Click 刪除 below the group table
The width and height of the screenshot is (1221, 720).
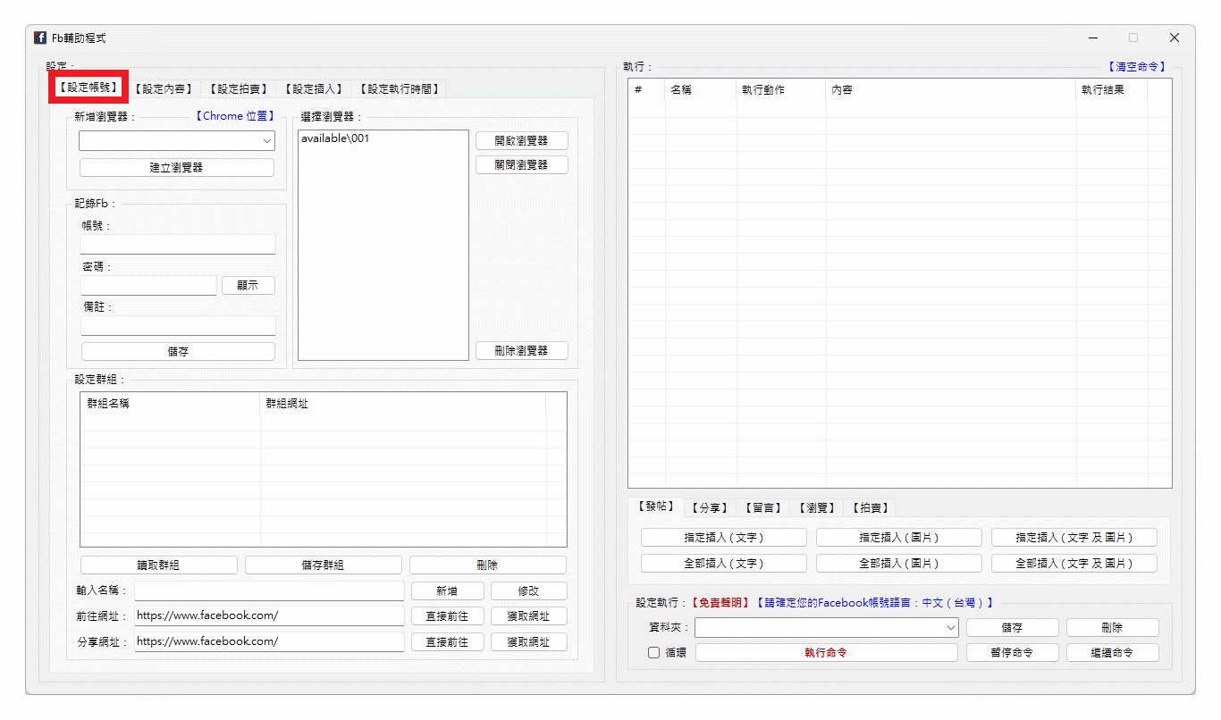[x=488, y=565]
